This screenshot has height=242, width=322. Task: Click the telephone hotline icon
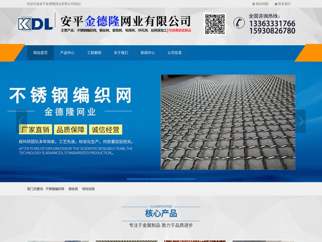239,22
